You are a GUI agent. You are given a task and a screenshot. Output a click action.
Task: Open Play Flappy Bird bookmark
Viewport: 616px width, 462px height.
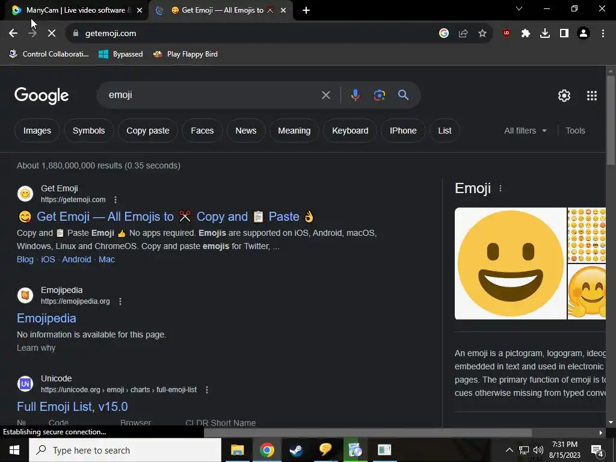click(x=185, y=54)
